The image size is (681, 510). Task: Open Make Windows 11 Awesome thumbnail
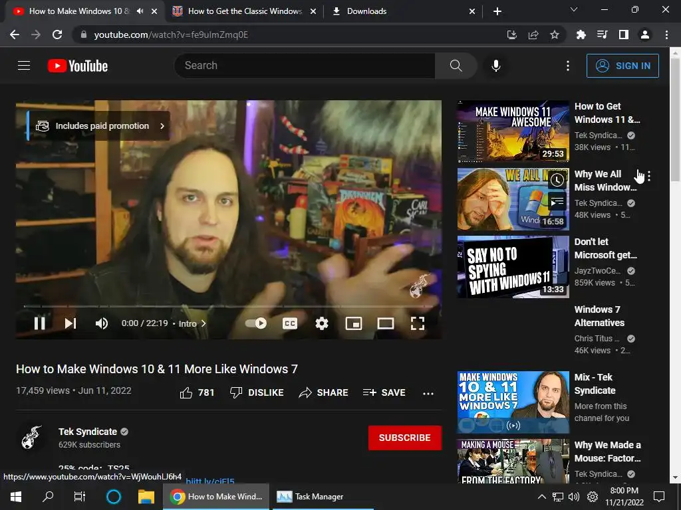pyautogui.click(x=513, y=131)
